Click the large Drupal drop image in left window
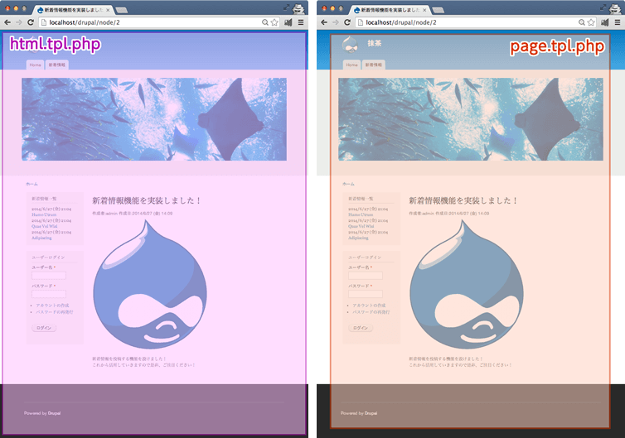The height and width of the screenshot is (438, 625). [x=150, y=285]
